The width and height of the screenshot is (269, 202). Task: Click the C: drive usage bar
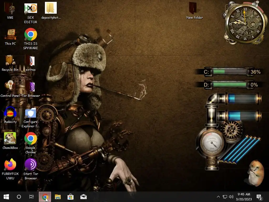(x=230, y=72)
